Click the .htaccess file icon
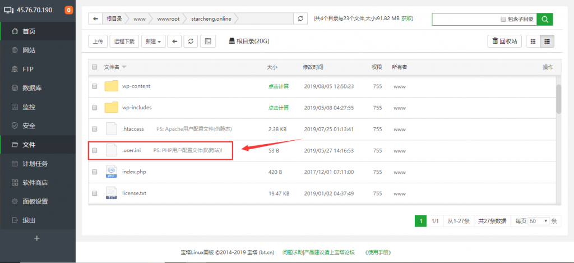 112,129
